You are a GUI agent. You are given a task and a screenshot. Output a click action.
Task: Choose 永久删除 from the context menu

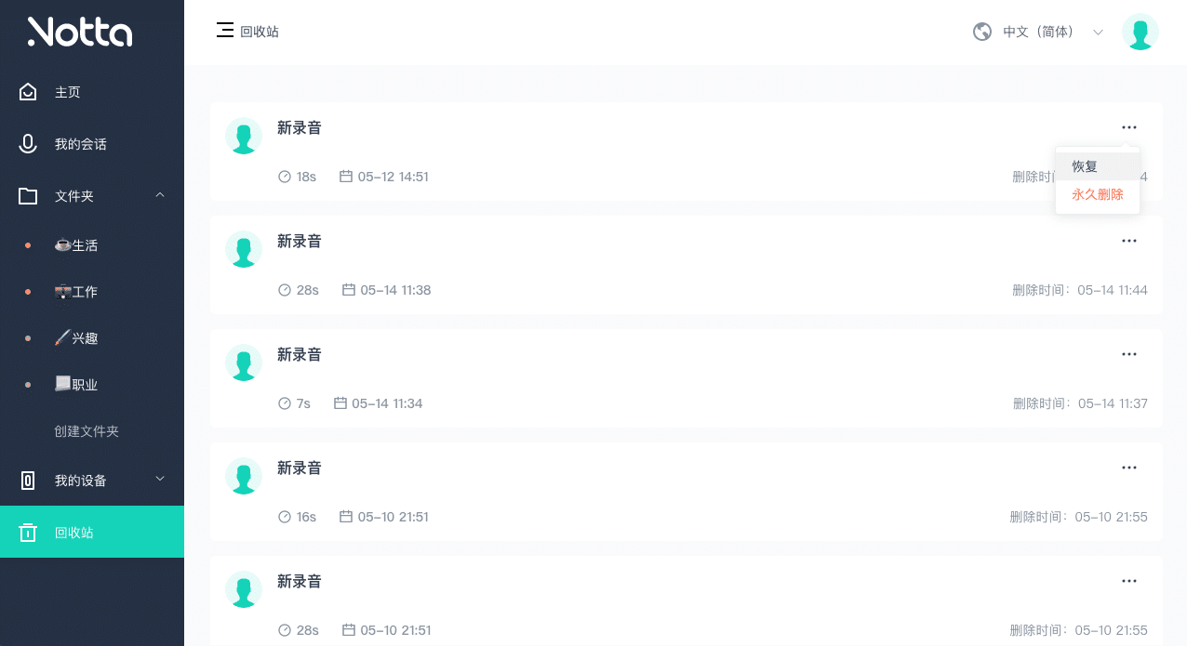(x=1098, y=193)
